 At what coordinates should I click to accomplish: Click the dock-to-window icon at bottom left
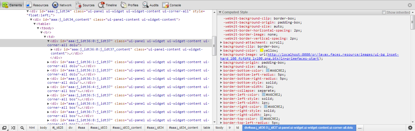point(4,128)
